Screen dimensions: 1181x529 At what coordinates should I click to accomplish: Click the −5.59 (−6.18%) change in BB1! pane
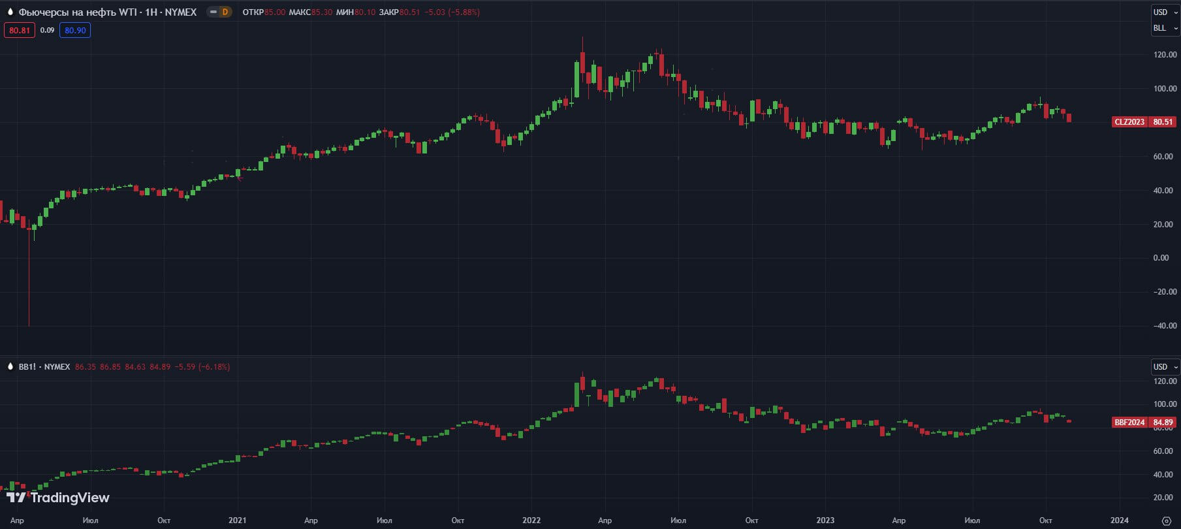tap(202, 367)
